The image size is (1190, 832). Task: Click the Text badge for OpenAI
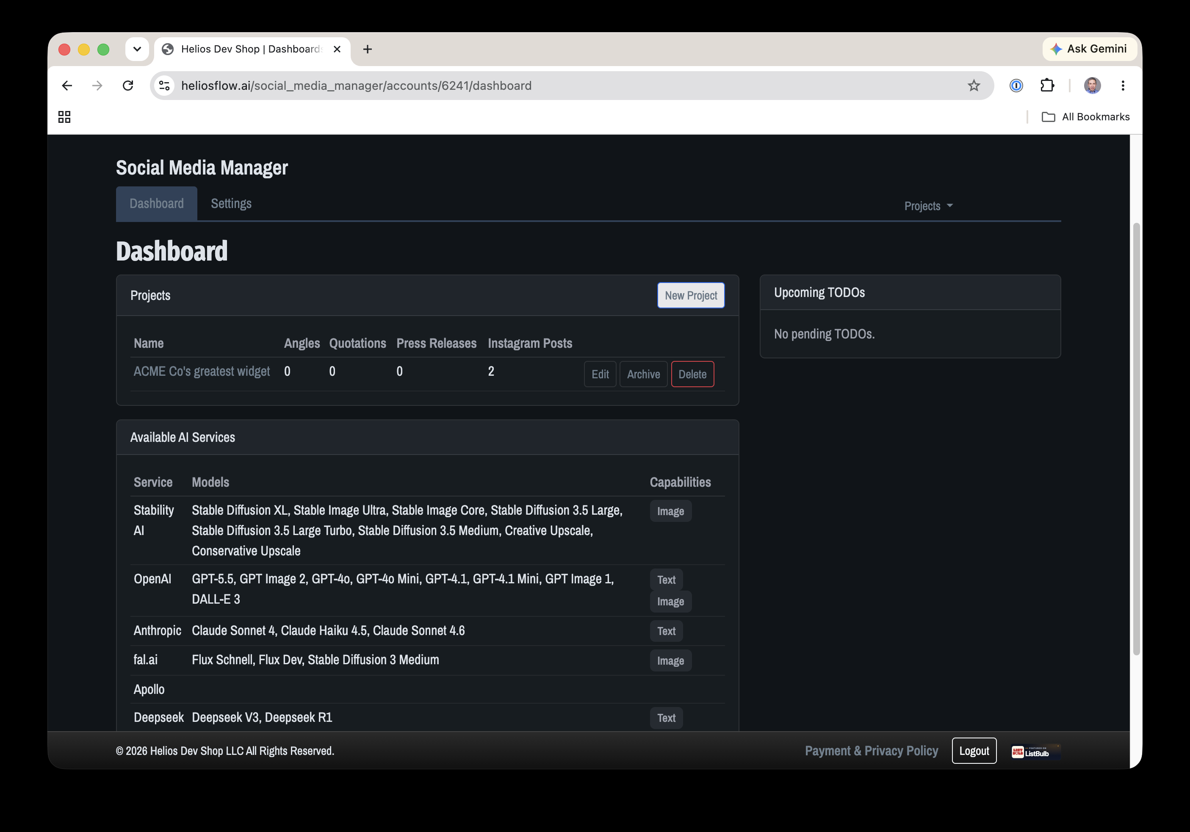coord(667,580)
